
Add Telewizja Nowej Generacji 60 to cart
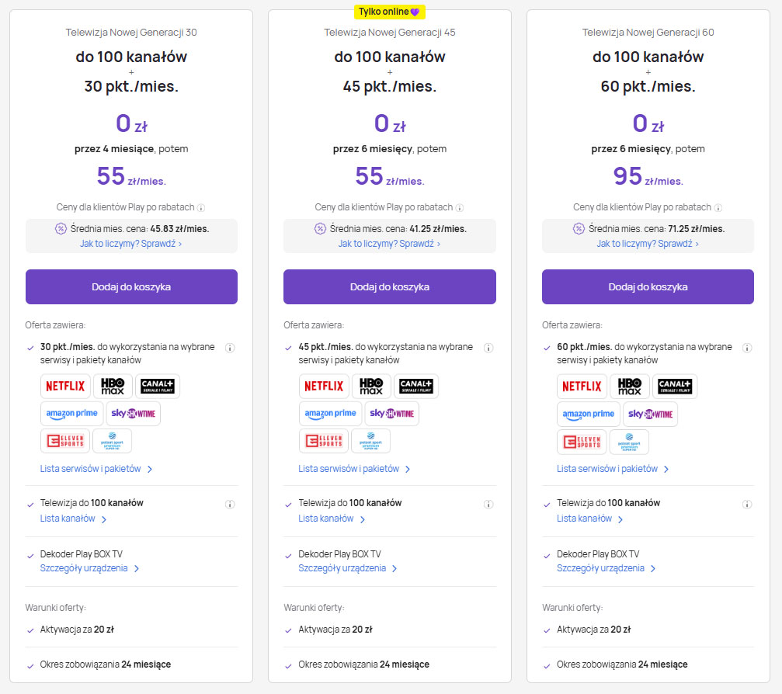click(648, 286)
